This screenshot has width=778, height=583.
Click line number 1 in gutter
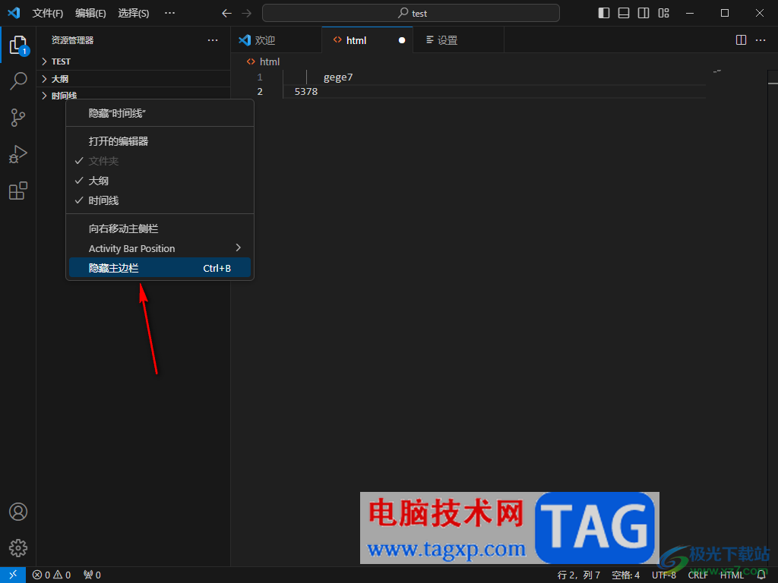click(x=260, y=77)
